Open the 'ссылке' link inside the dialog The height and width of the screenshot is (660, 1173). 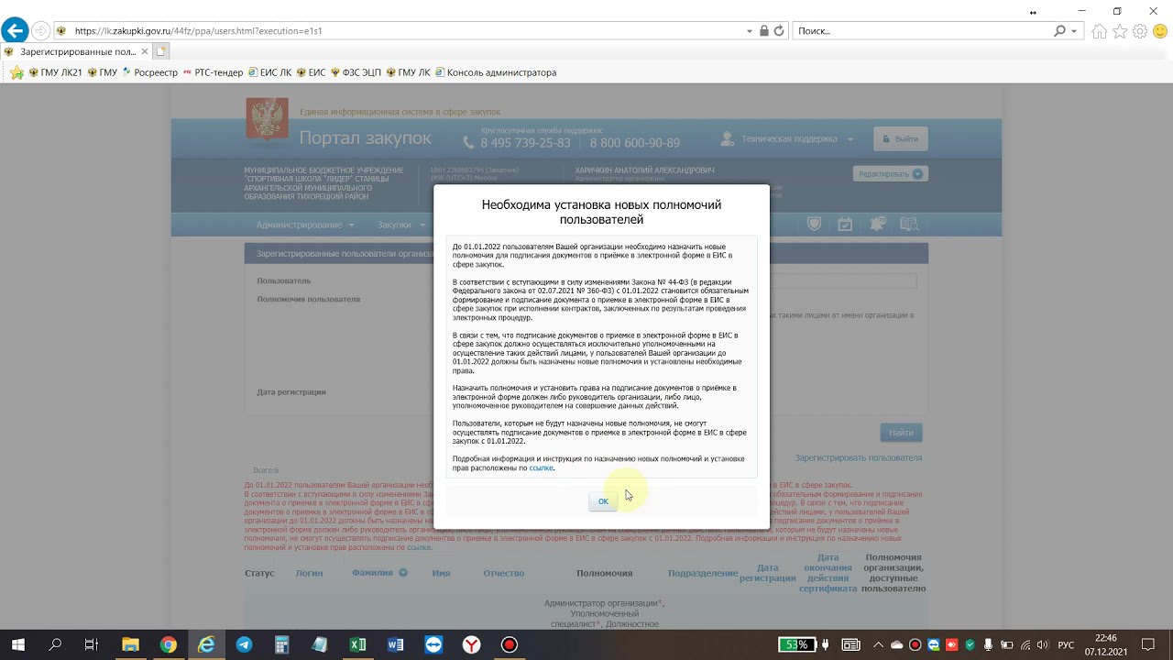point(541,467)
